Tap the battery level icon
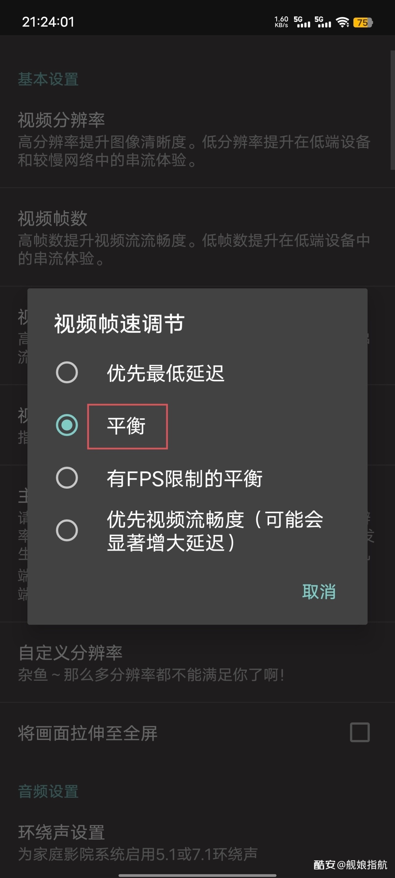Image resolution: width=395 pixels, height=878 pixels. point(363,23)
